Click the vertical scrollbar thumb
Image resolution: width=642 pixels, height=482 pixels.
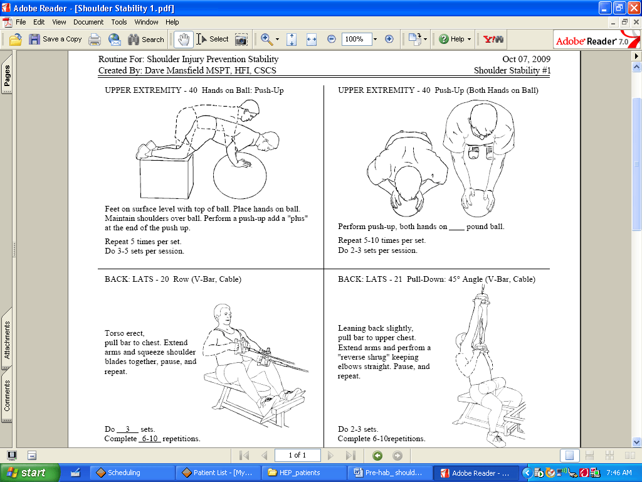[636, 164]
